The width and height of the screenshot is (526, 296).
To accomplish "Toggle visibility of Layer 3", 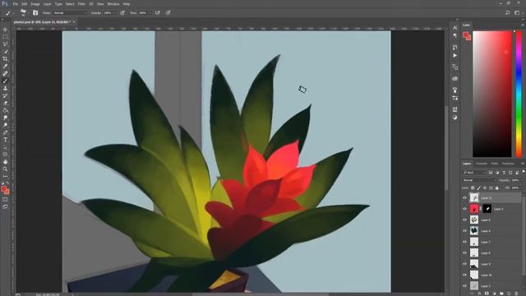I will (465, 286).
